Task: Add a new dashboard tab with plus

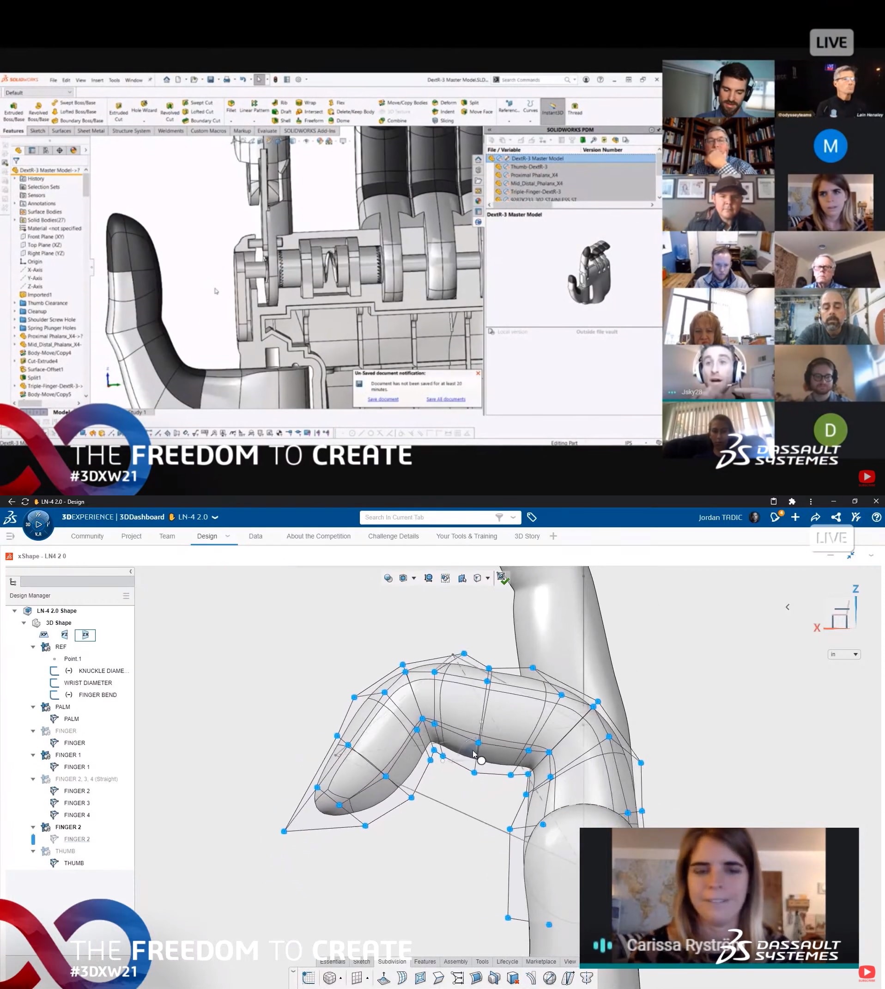Action: coord(553,536)
